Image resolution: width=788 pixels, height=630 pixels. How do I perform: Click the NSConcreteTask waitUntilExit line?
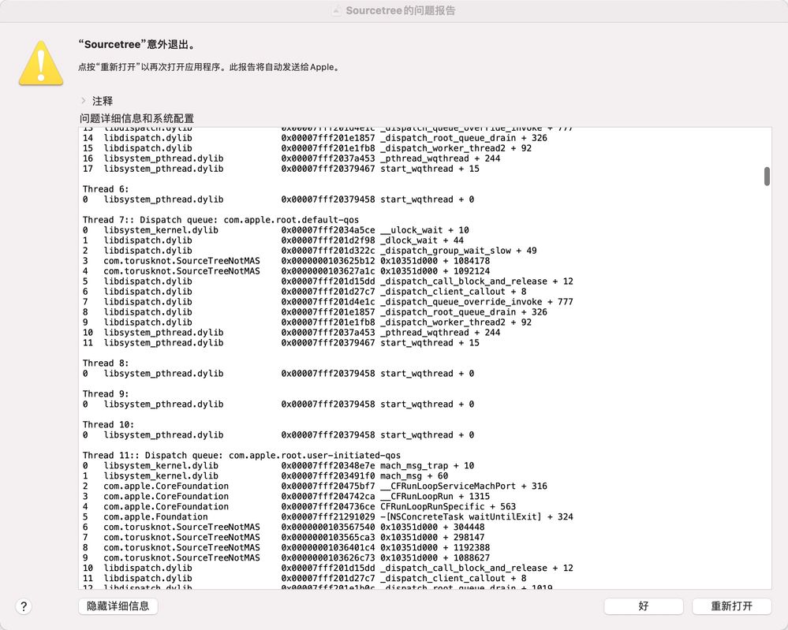(x=328, y=516)
